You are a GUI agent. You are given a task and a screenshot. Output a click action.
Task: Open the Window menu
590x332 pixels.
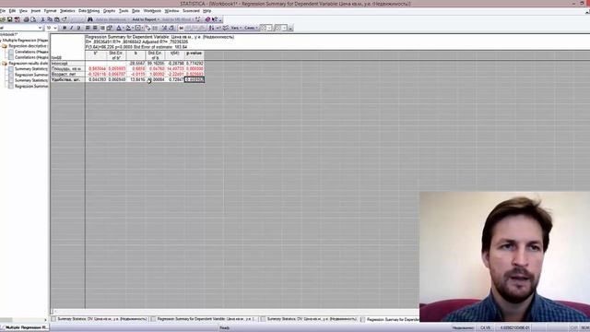pos(172,11)
